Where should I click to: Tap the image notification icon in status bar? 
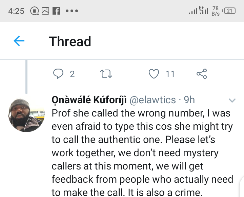pyautogui.click(x=45, y=11)
